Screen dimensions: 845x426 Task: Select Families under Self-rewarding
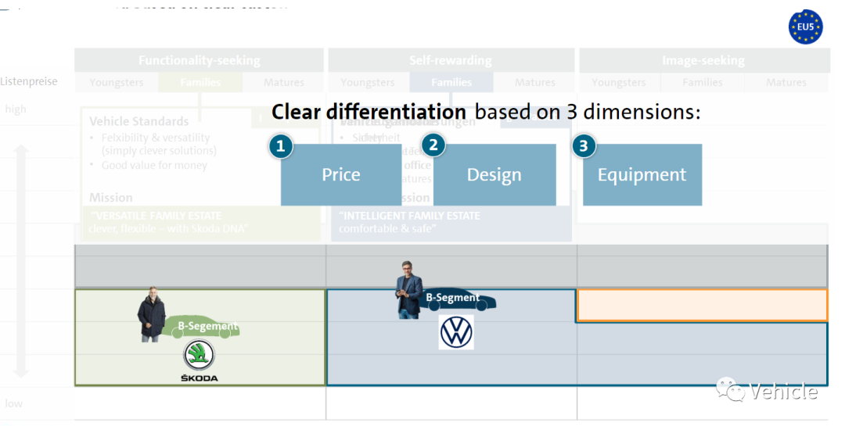(x=451, y=82)
